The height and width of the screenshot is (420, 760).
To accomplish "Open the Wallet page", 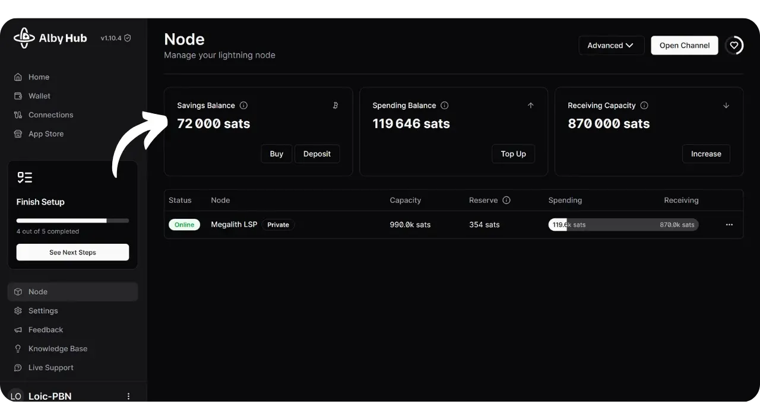I will click(x=39, y=96).
